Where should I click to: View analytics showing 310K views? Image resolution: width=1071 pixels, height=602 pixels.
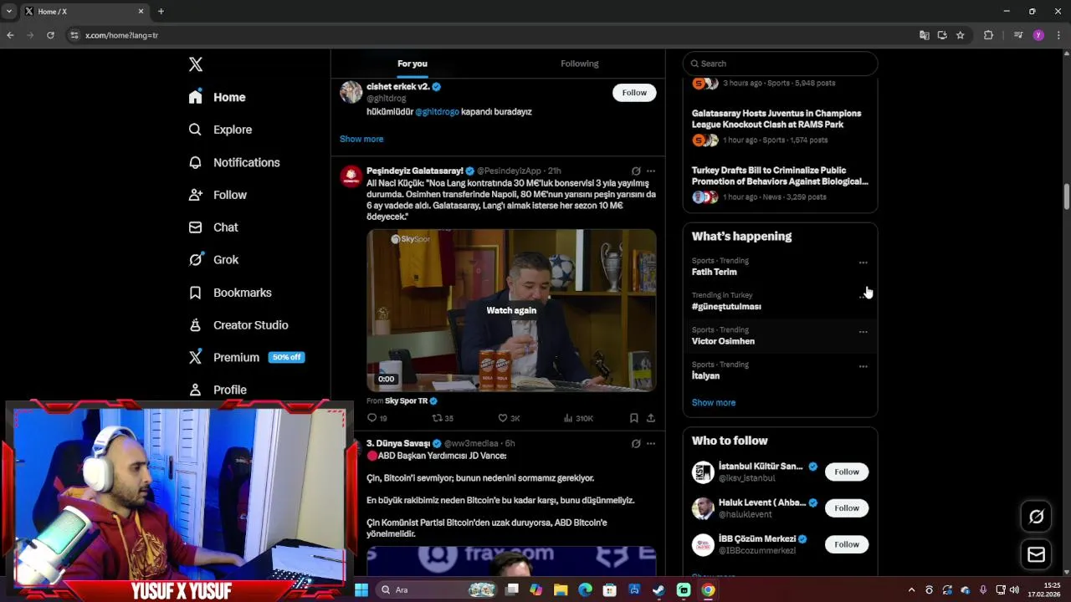(x=578, y=418)
